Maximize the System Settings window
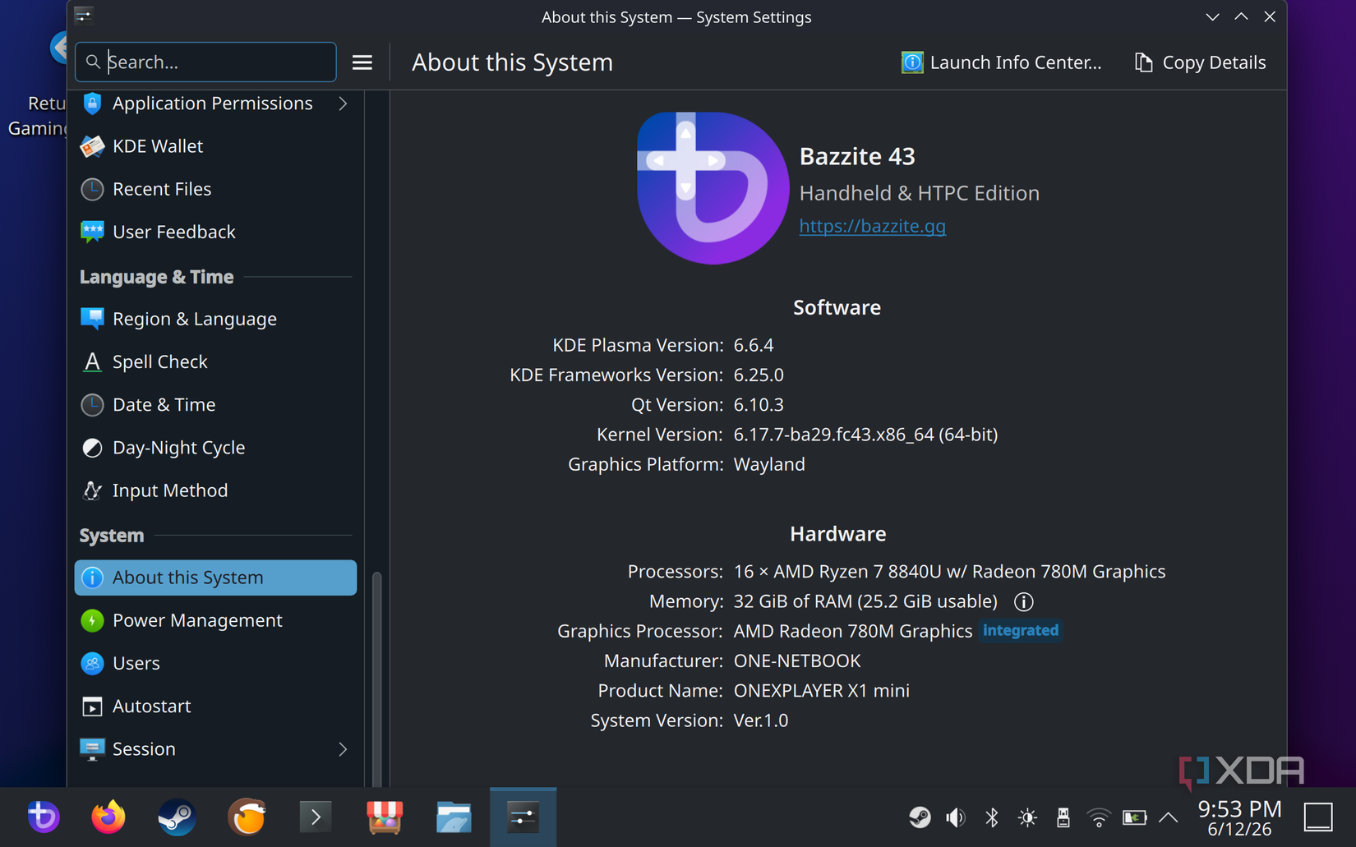Screen dimensions: 1356x847 1241,16
